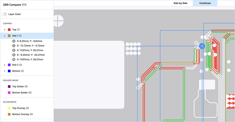Switch to Side by Side view

180,3
